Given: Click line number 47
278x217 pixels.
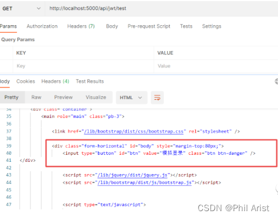Looking at the screenshot, I should (9, 205).
